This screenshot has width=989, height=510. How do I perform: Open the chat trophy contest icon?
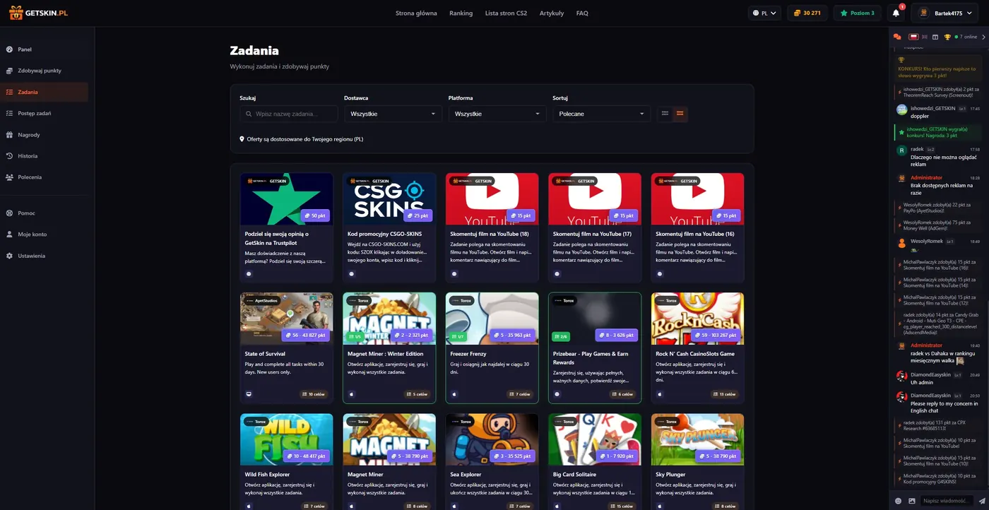947,37
